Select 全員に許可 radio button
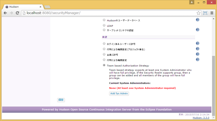Screen dimensions: 217x121 tap(104, 54)
